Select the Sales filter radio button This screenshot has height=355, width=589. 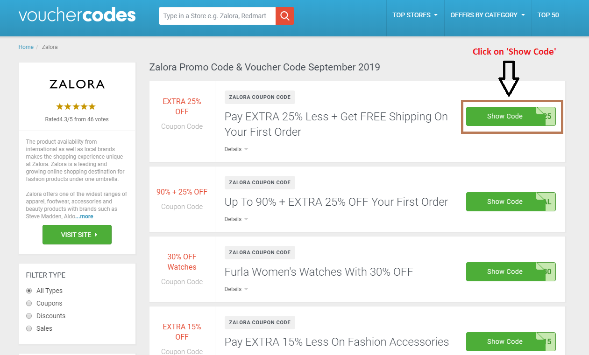tap(29, 328)
